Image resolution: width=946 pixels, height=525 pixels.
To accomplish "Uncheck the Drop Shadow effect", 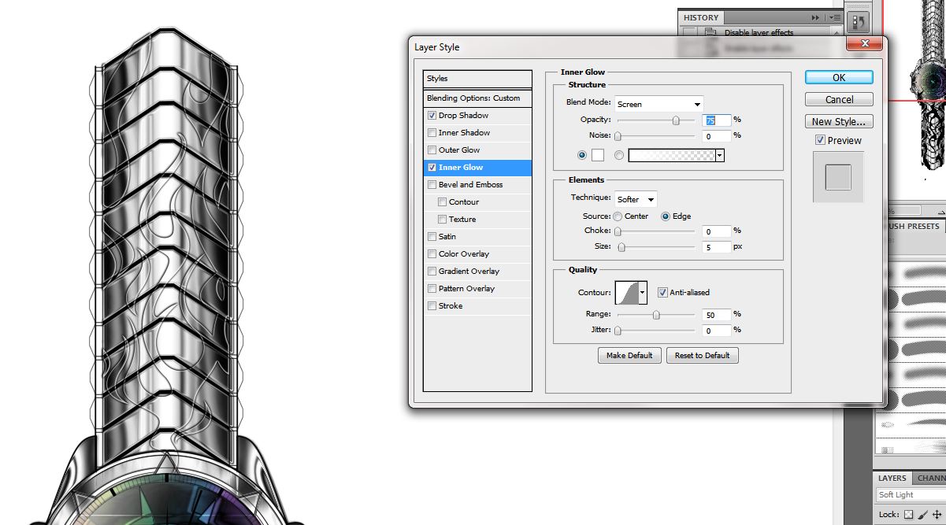I will [432, 116].
